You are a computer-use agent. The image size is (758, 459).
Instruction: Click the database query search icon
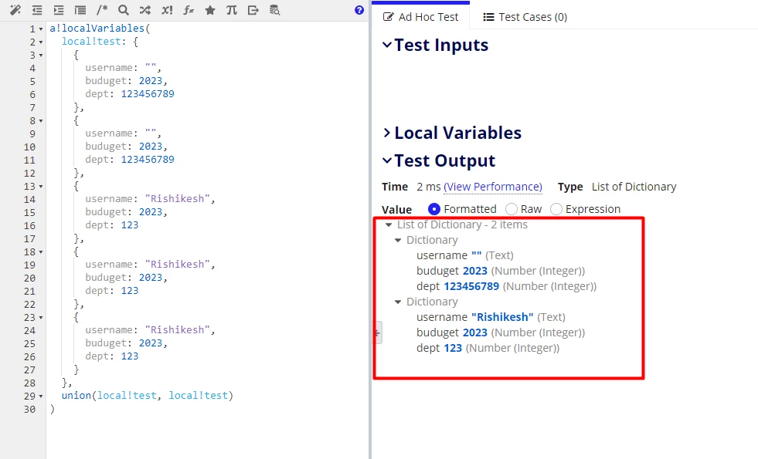[274, 10]
